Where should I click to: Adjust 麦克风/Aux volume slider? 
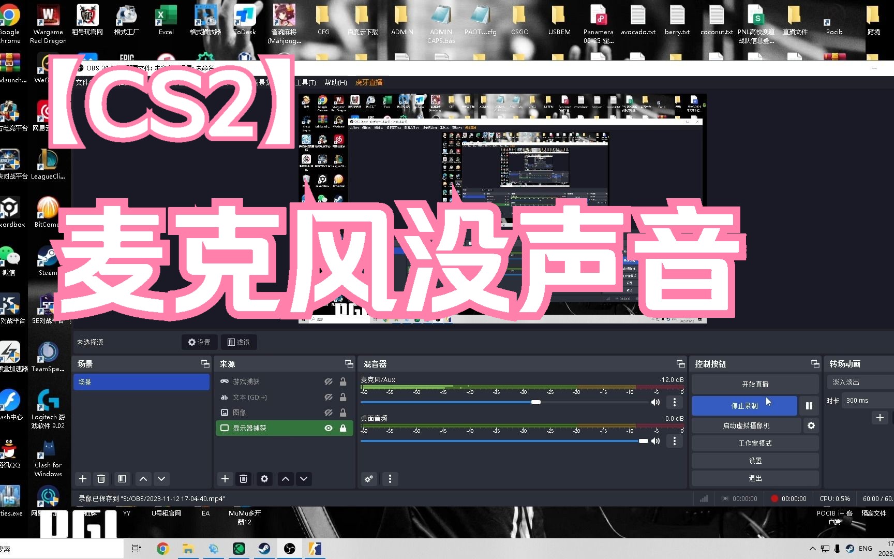coord(536,402)
